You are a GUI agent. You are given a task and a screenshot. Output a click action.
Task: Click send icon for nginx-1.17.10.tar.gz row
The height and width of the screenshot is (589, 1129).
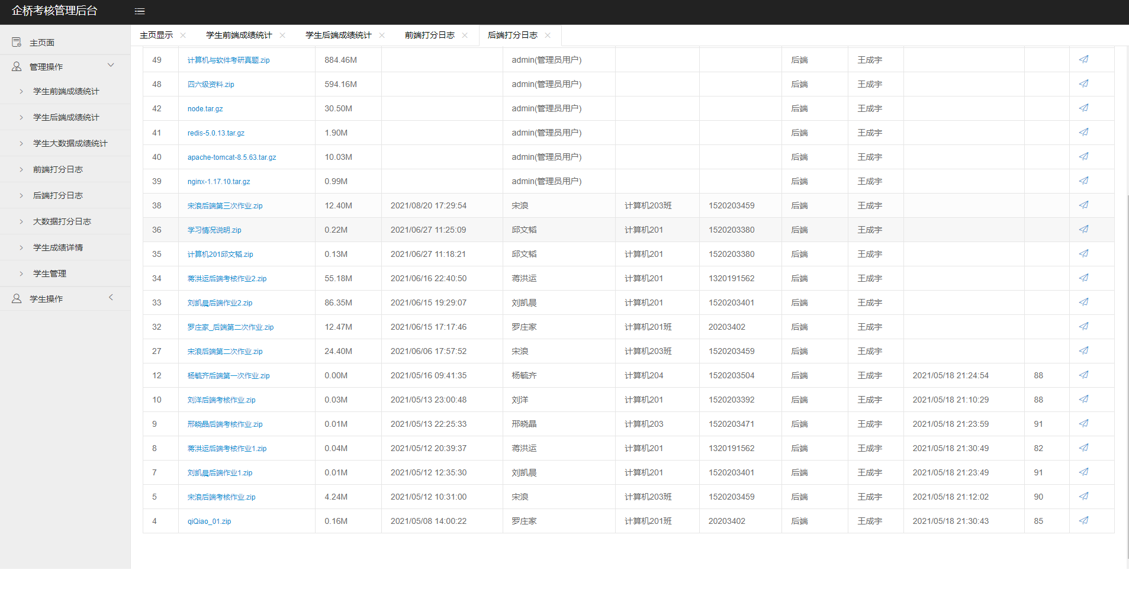[x=1083, y=181]
